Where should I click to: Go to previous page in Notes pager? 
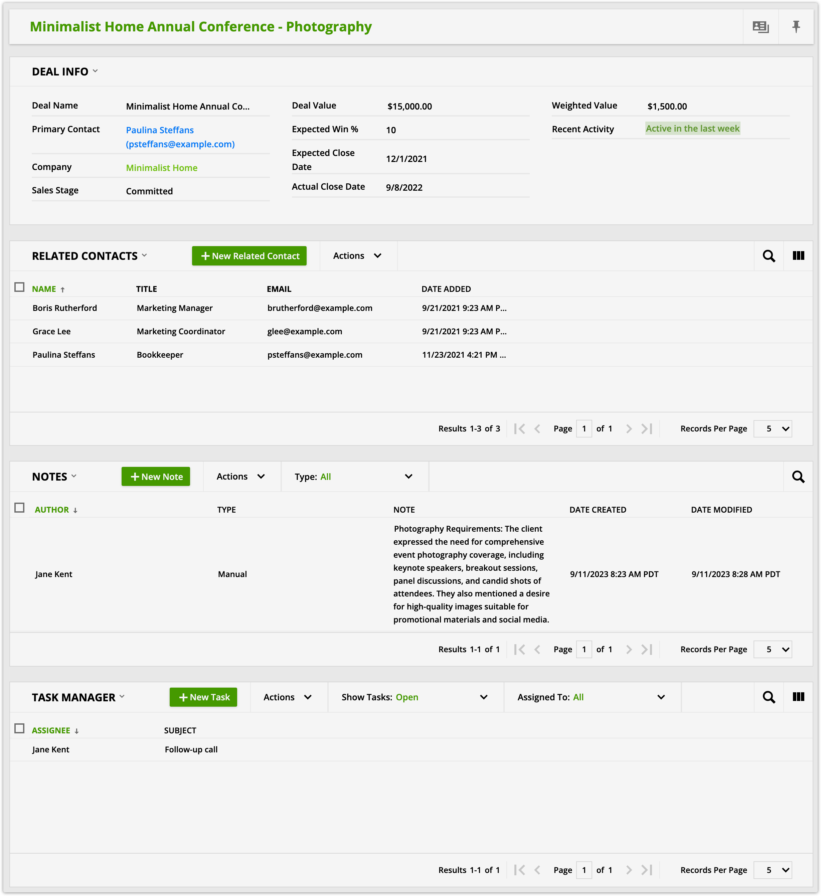[537, 649]
